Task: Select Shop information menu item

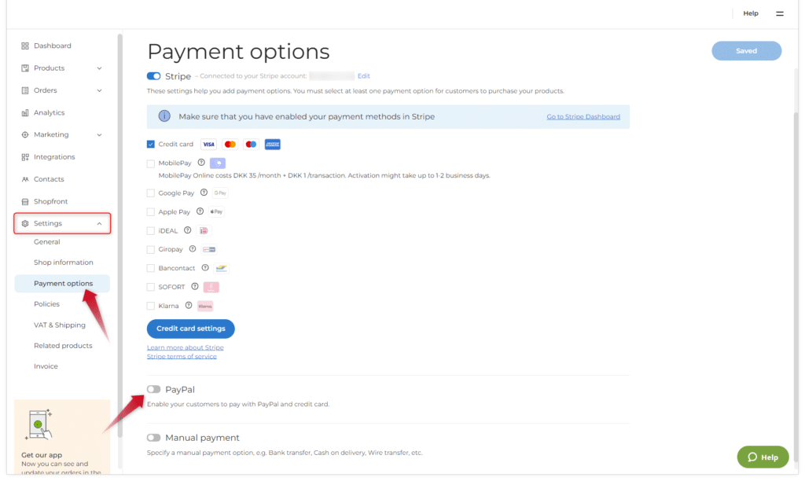Action: point(64,263)
